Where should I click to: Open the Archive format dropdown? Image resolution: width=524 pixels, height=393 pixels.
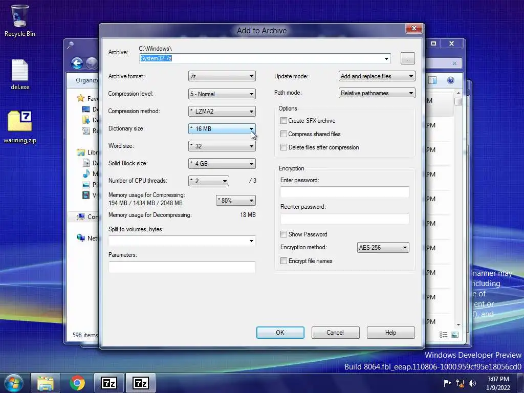(x=222, y=76)
